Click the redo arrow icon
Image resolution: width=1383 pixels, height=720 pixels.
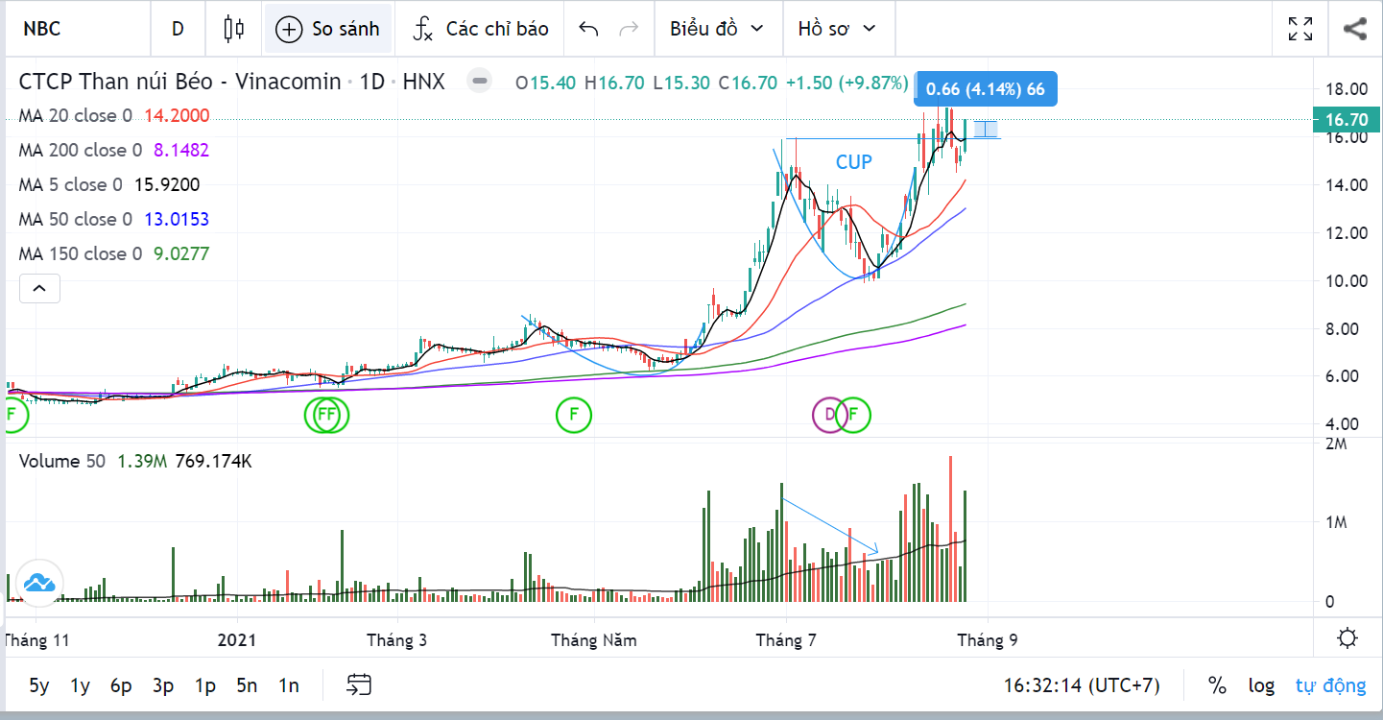pyautogui.click(x=630, y=29)
